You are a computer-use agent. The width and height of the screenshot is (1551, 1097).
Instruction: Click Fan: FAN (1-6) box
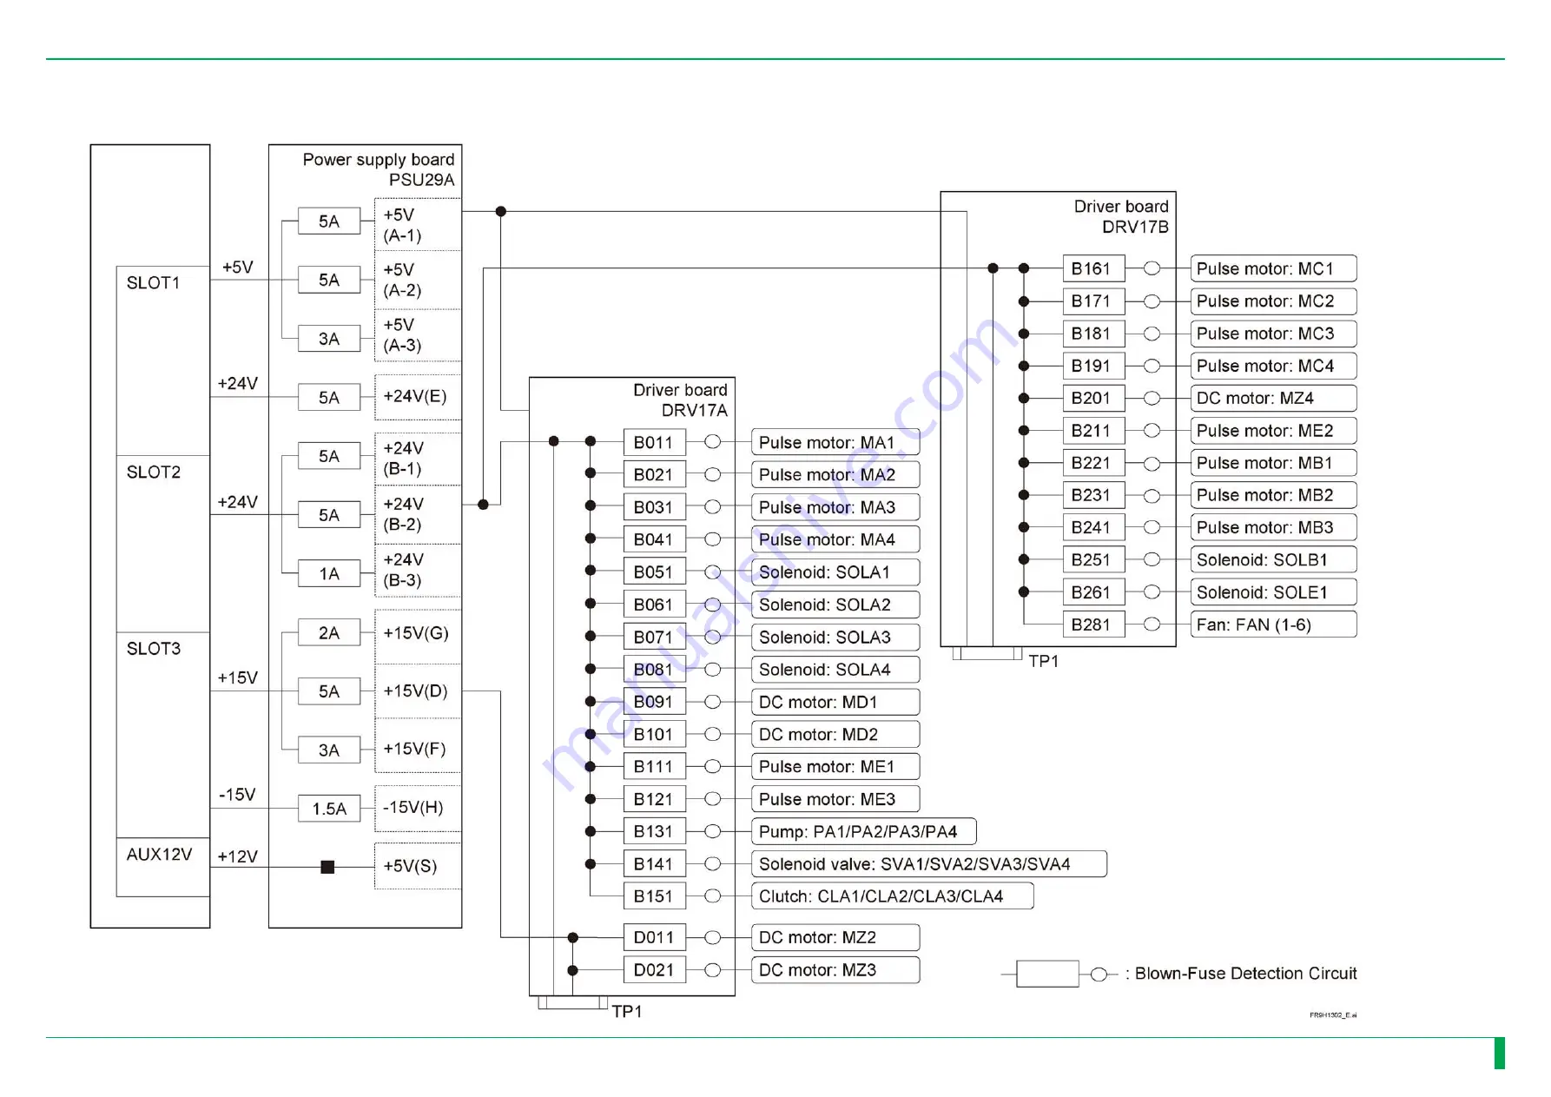1273,624
